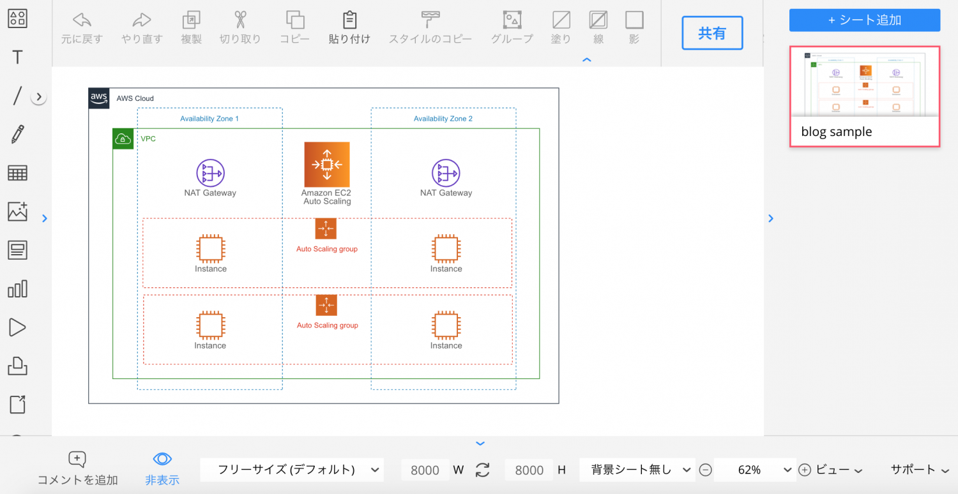Select the blog sample sheet thumbnail
Screen dimensions: 958x494
[x=865, y=96]
